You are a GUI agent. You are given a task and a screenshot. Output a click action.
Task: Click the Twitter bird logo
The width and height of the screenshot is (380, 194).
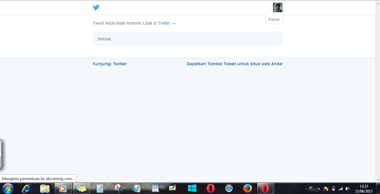[x=96, y=7]
